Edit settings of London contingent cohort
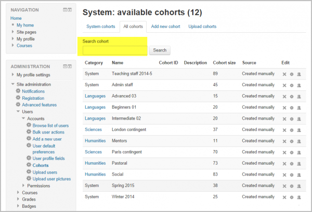Image resolution: width=312 pixels, height=212 pixels. (292, 130)
